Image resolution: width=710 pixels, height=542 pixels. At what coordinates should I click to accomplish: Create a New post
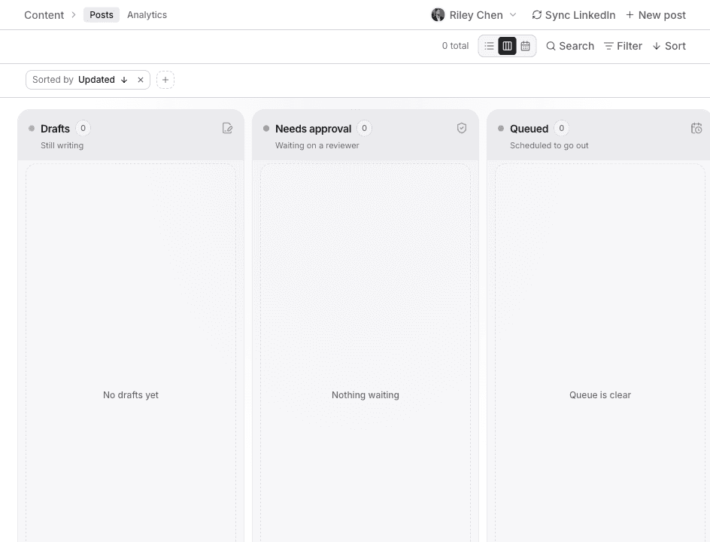tap(656, 15)
